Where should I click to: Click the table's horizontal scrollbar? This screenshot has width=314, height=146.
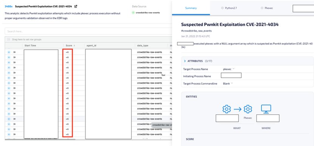click(40, 140)
